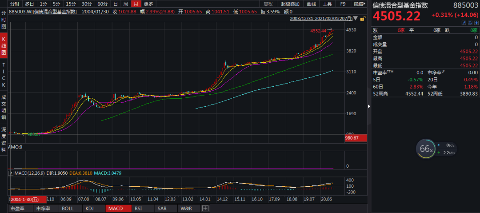Switch to the 周 weekly period
The width and height of the screenshot is (480, 213).
126,4
